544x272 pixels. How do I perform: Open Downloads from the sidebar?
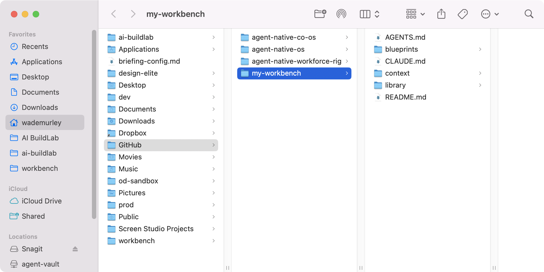[45, 107]
